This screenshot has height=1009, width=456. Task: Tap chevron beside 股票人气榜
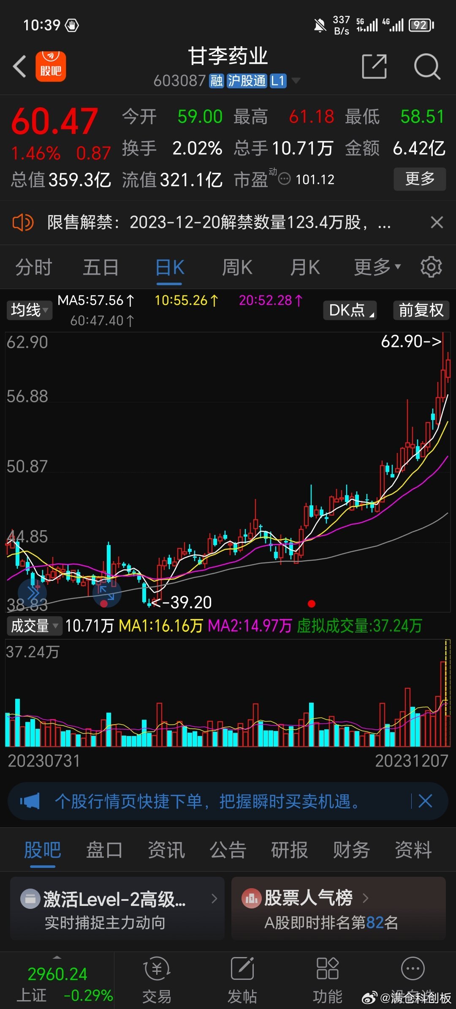pyautogui.click(x=366, y=898)
